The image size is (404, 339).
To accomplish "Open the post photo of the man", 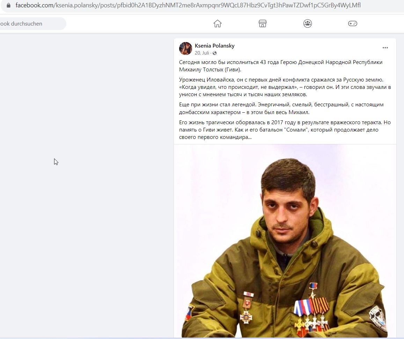I will pyautogui.click(x=285, y=241).
